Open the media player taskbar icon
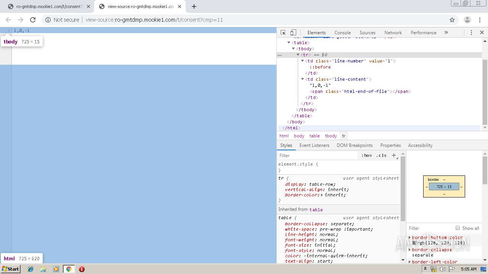 (x=56, y=269)
